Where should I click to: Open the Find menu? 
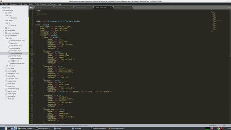tap(20, 4)
